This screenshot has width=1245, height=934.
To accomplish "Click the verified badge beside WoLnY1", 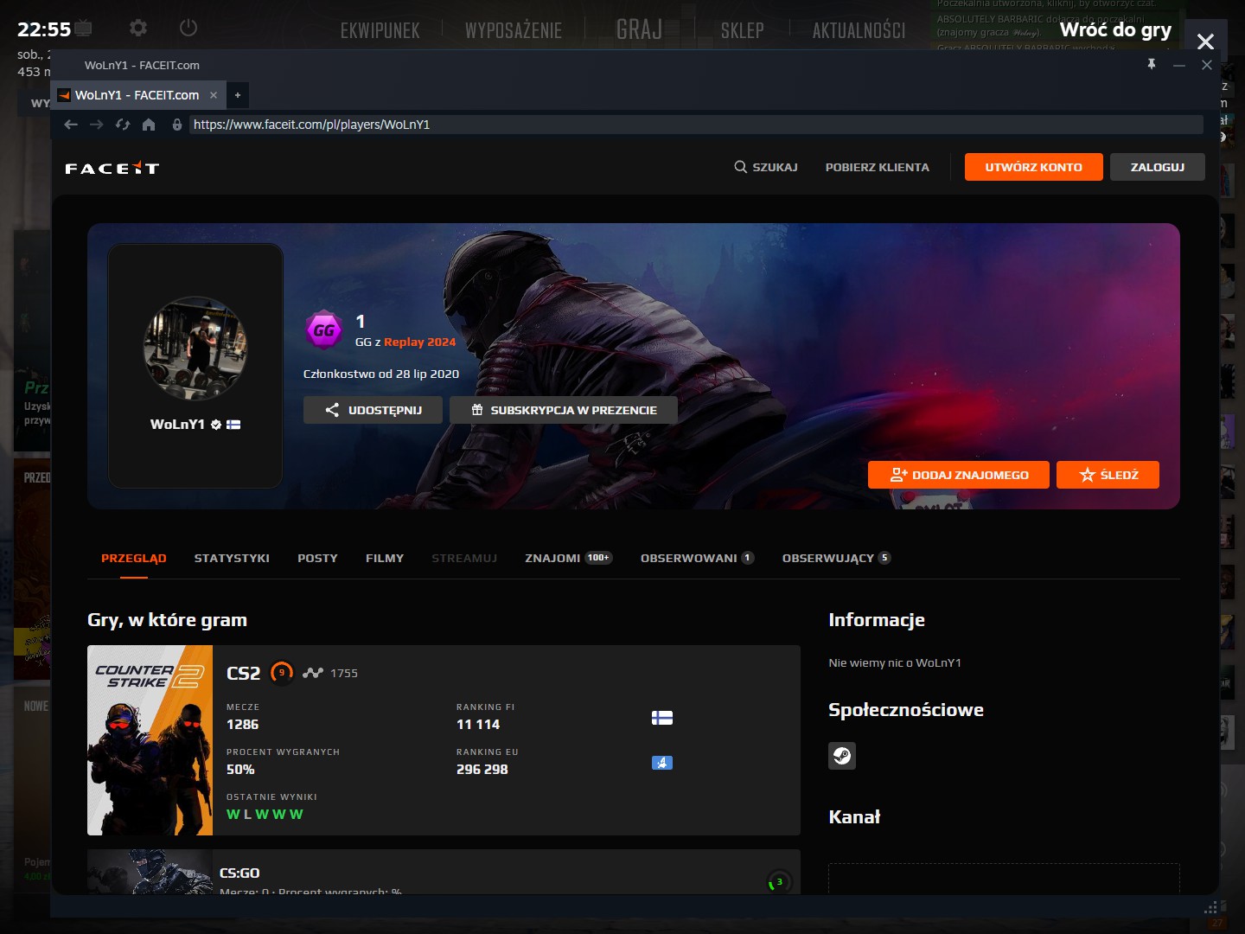I will [216, 425].
